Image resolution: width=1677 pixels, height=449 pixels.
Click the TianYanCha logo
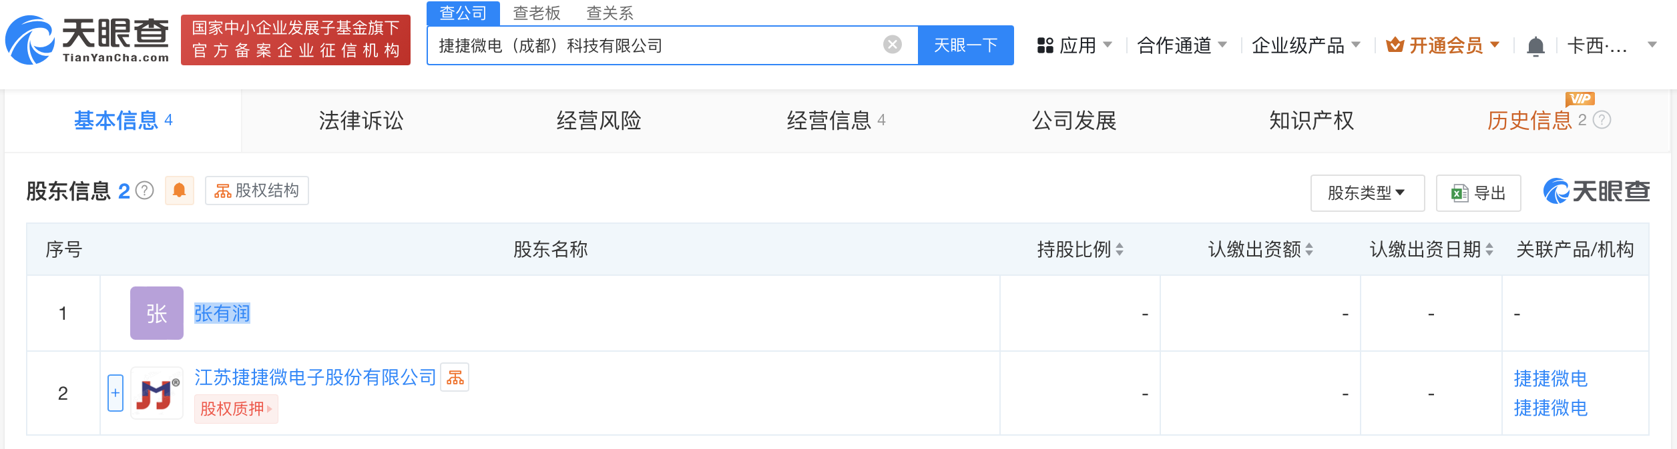pyautogui.click(x=87, y=40)
